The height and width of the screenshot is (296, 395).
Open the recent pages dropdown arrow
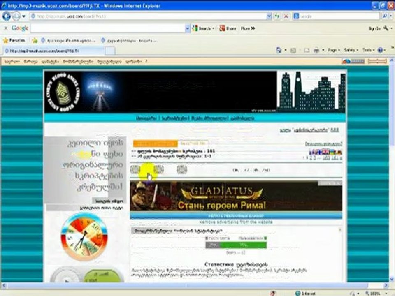tap(24, 16)
